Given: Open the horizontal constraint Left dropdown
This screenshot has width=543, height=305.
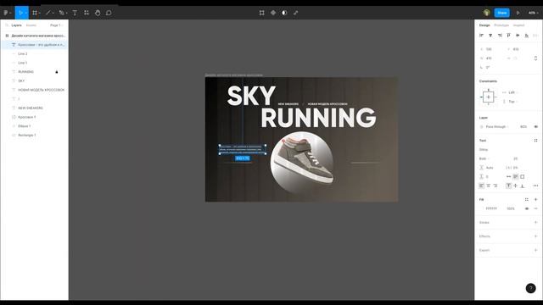Looking at the screenshot, I should coord(513,92).
